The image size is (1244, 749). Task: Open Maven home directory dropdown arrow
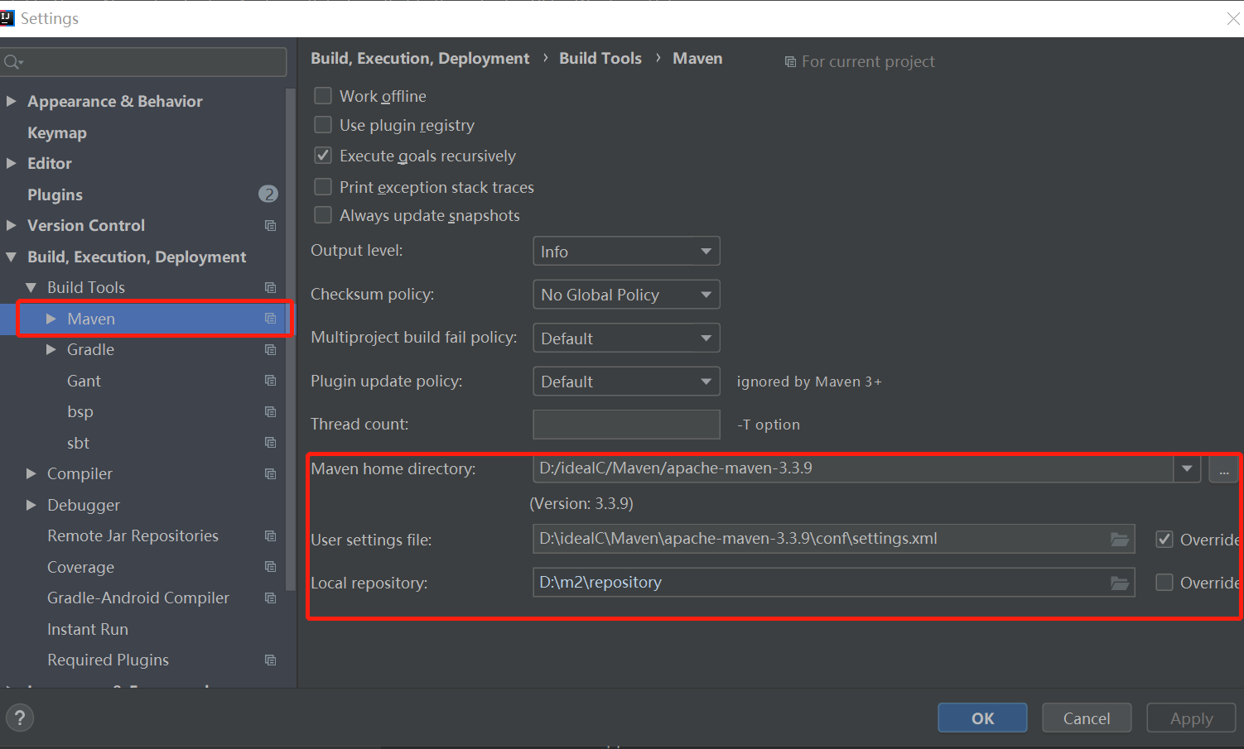[x=1187, y=468]
